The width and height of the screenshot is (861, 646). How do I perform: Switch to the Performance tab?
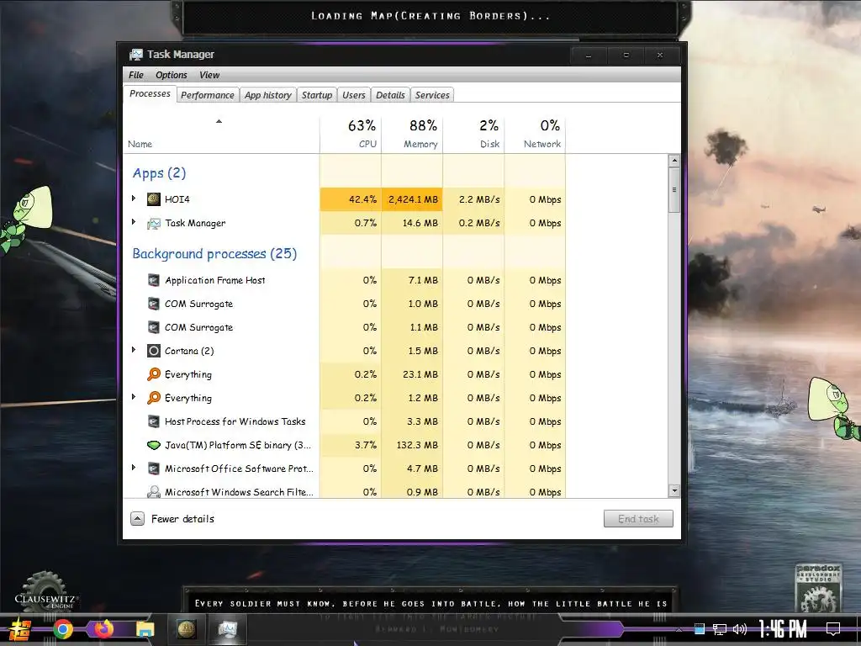pos(208,95)
